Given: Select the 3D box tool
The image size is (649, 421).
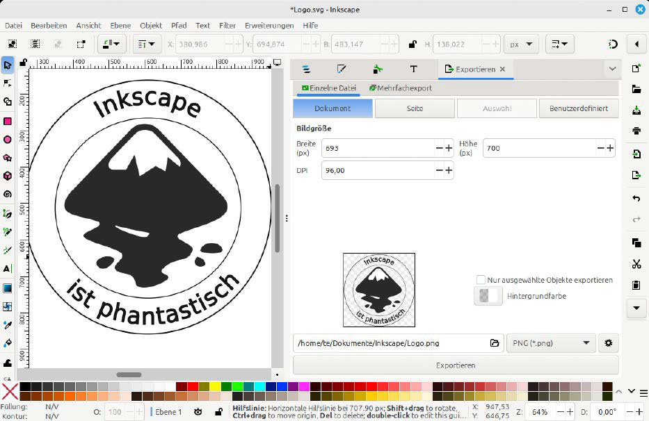Looking at the screenshot, I should [8, 176].
